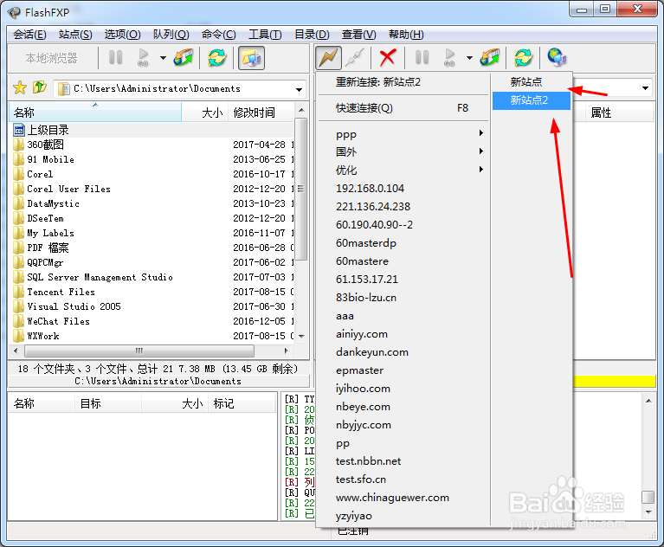Viewport: 664px width, 547px height.
Task: Click the 本地浏览器 button
Action: [52, 58]
